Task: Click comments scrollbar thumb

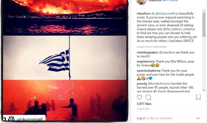Action: pos(204,25)
